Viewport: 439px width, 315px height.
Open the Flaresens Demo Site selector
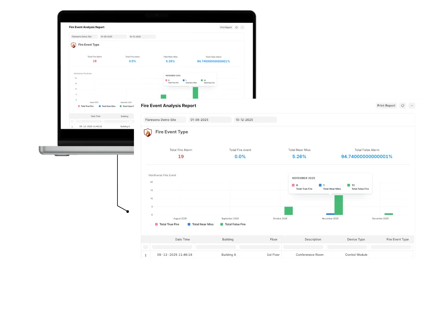(x=165, y=119)
